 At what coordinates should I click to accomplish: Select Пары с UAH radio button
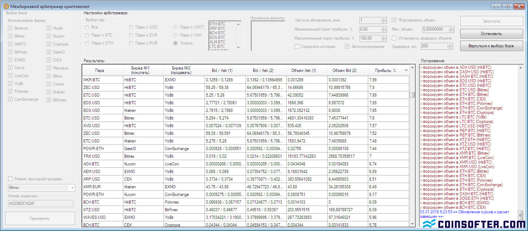[175, 35]
